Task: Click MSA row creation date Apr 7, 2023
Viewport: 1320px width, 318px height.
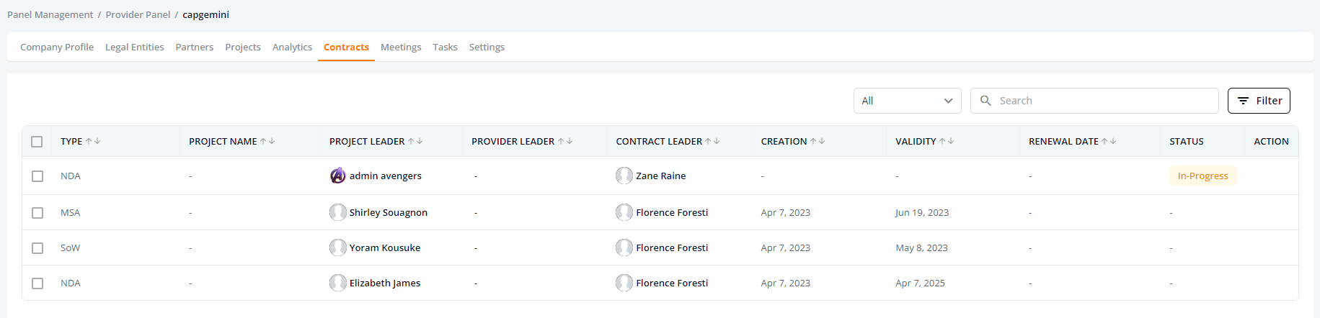Action: pos(786,212)
